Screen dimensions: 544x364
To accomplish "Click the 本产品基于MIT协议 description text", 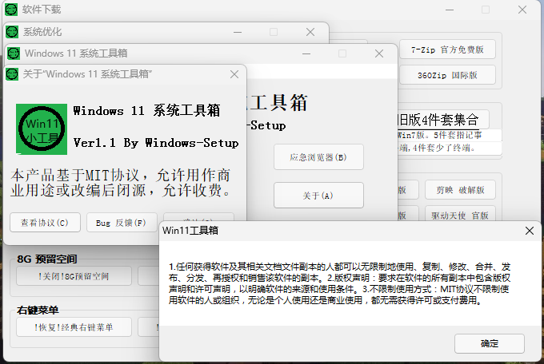I will 122,183.
